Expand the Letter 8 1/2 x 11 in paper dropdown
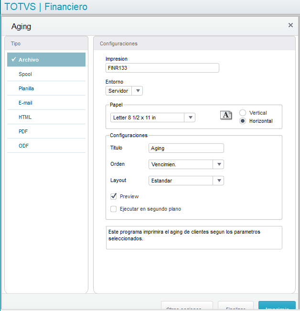The height and width of the screenshot is (311, 300). pos(190,118)
